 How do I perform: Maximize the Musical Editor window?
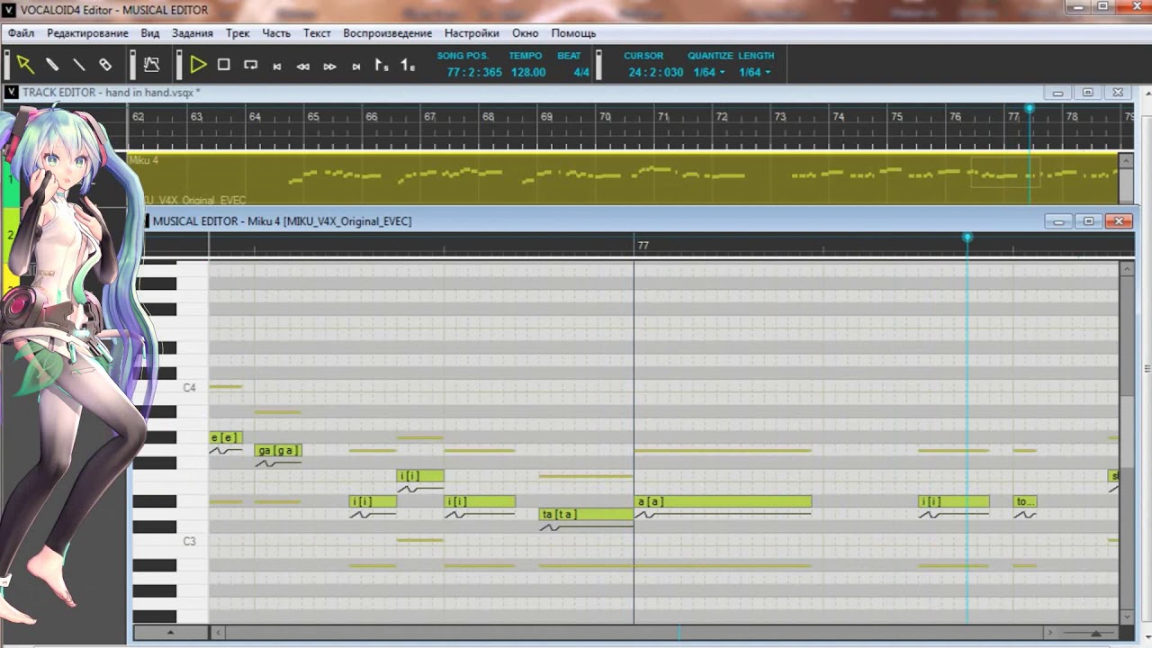point(1088,220)
